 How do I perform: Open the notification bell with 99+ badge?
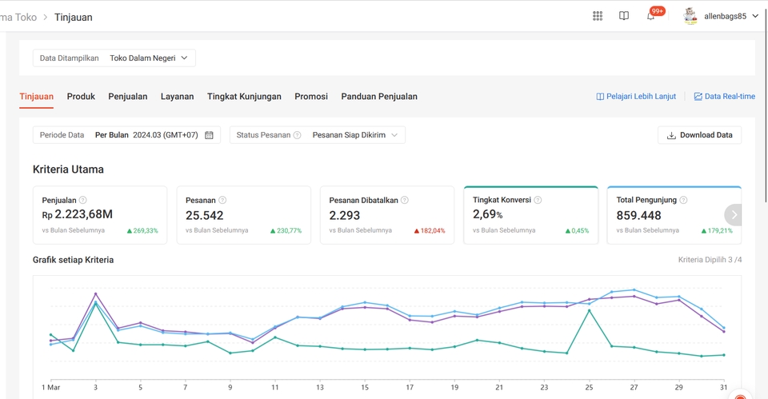coord(651,16)
